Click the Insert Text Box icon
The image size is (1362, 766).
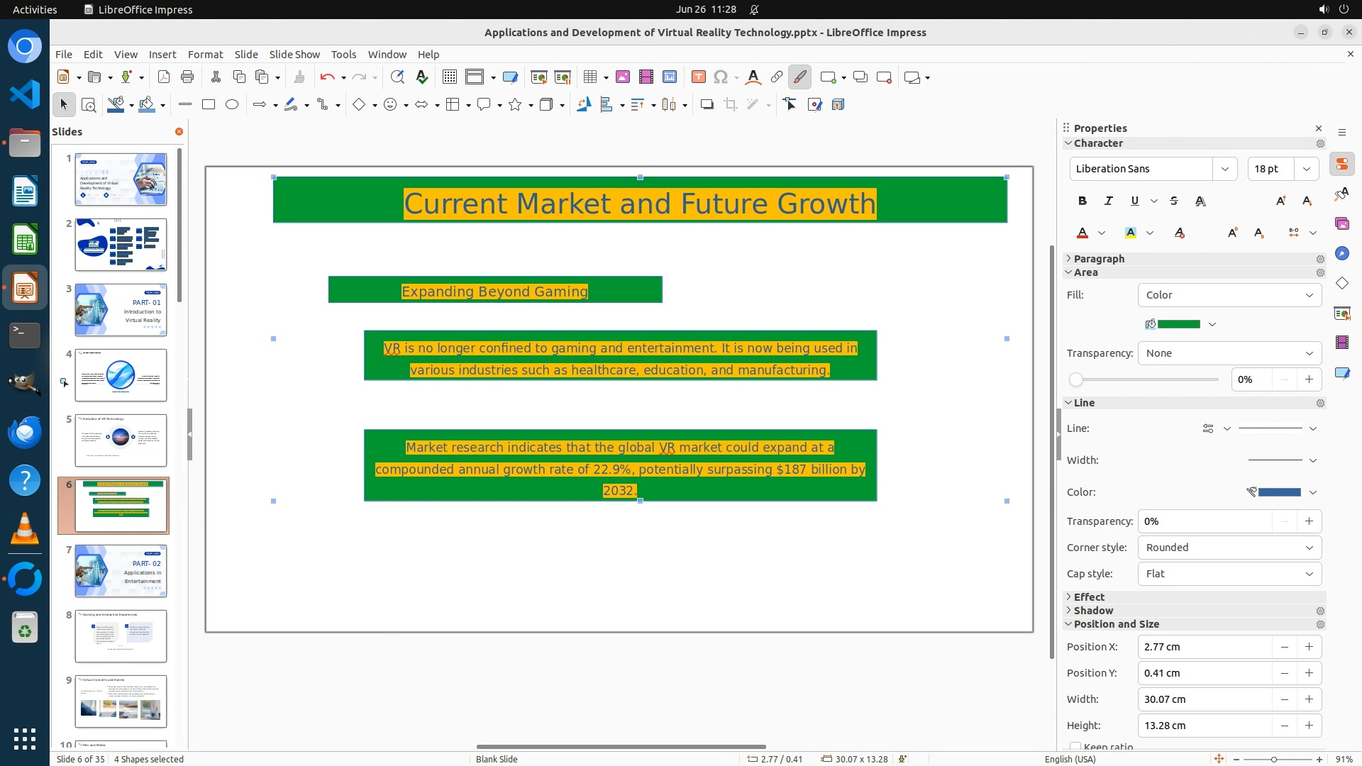click(698, 77)
